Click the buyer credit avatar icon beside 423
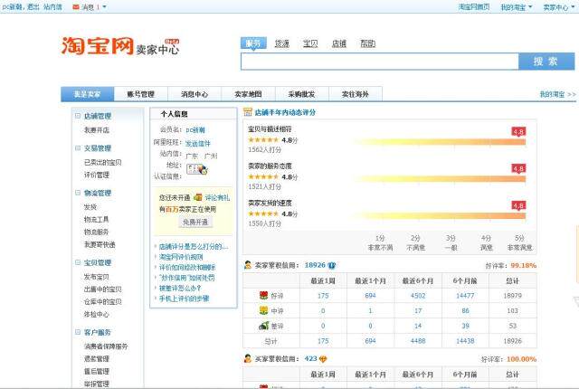This screenshot has height=389, width=579. [248, 358]
